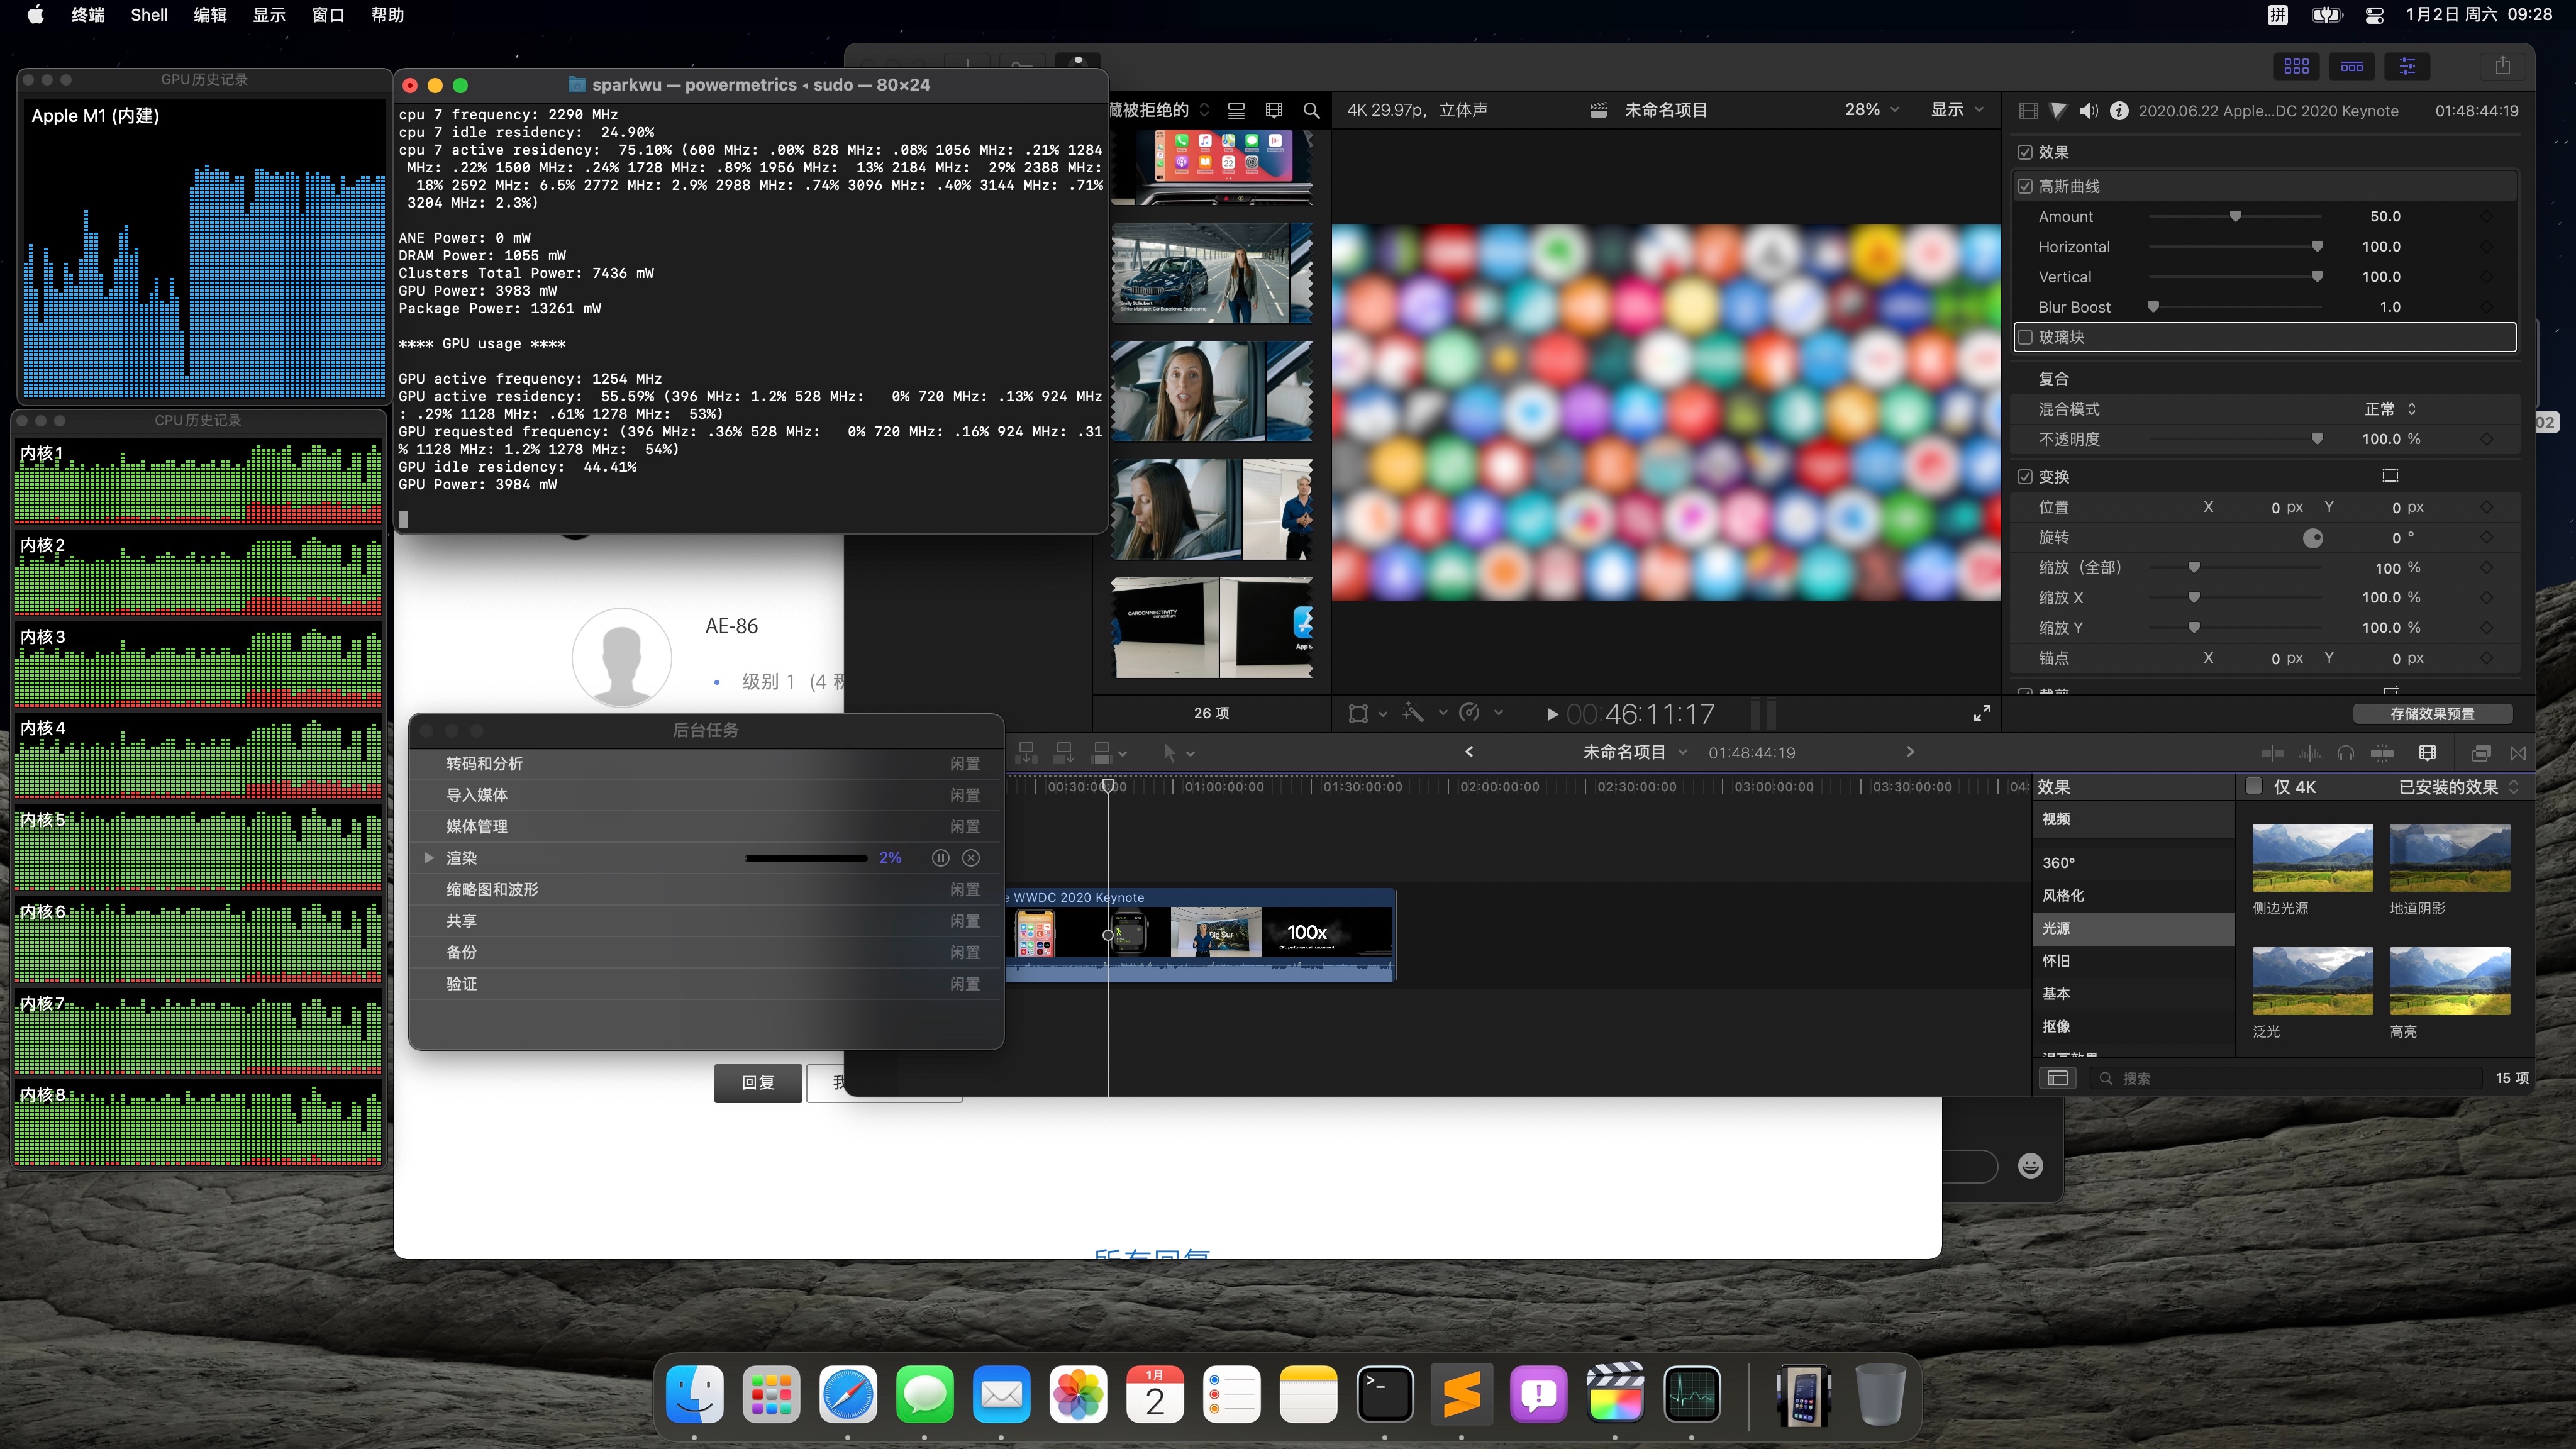
Task: Cancel the rendering task with X icon
Action: pos(971,858)
